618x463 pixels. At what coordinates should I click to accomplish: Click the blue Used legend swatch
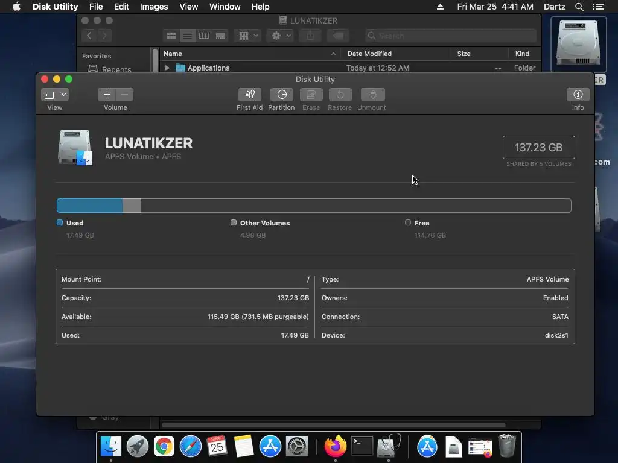pos(60,222)
